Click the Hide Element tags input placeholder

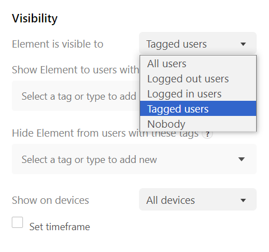pyautogui.click(x=89, y=160)
